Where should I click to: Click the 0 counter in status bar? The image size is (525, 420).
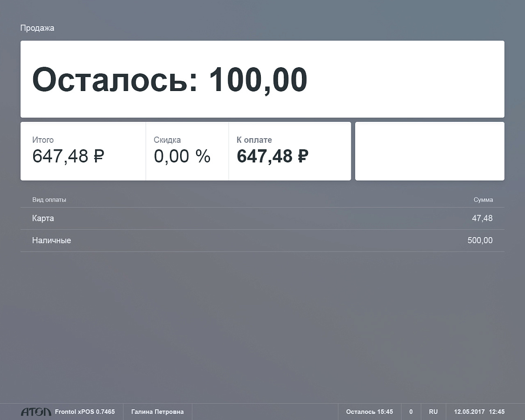click(x=411, y=412)
